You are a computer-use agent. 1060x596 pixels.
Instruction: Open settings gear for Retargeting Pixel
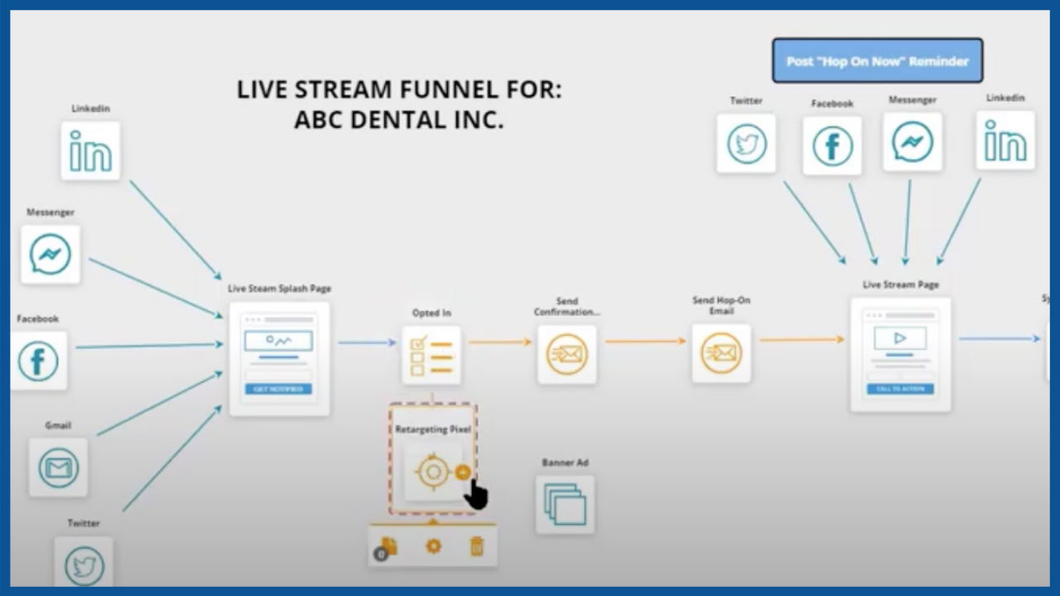click(x=433, y=546)
